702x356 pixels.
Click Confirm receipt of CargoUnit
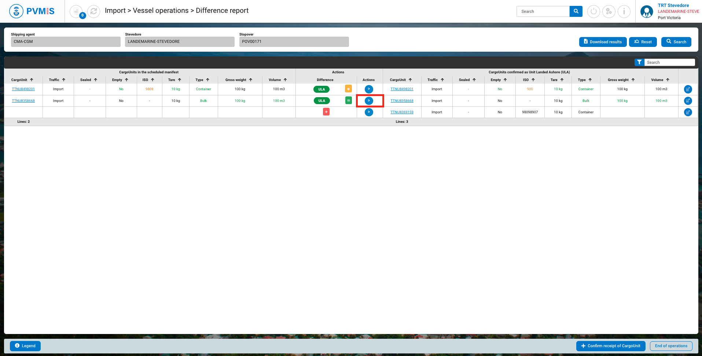click(x=611, y=346)
